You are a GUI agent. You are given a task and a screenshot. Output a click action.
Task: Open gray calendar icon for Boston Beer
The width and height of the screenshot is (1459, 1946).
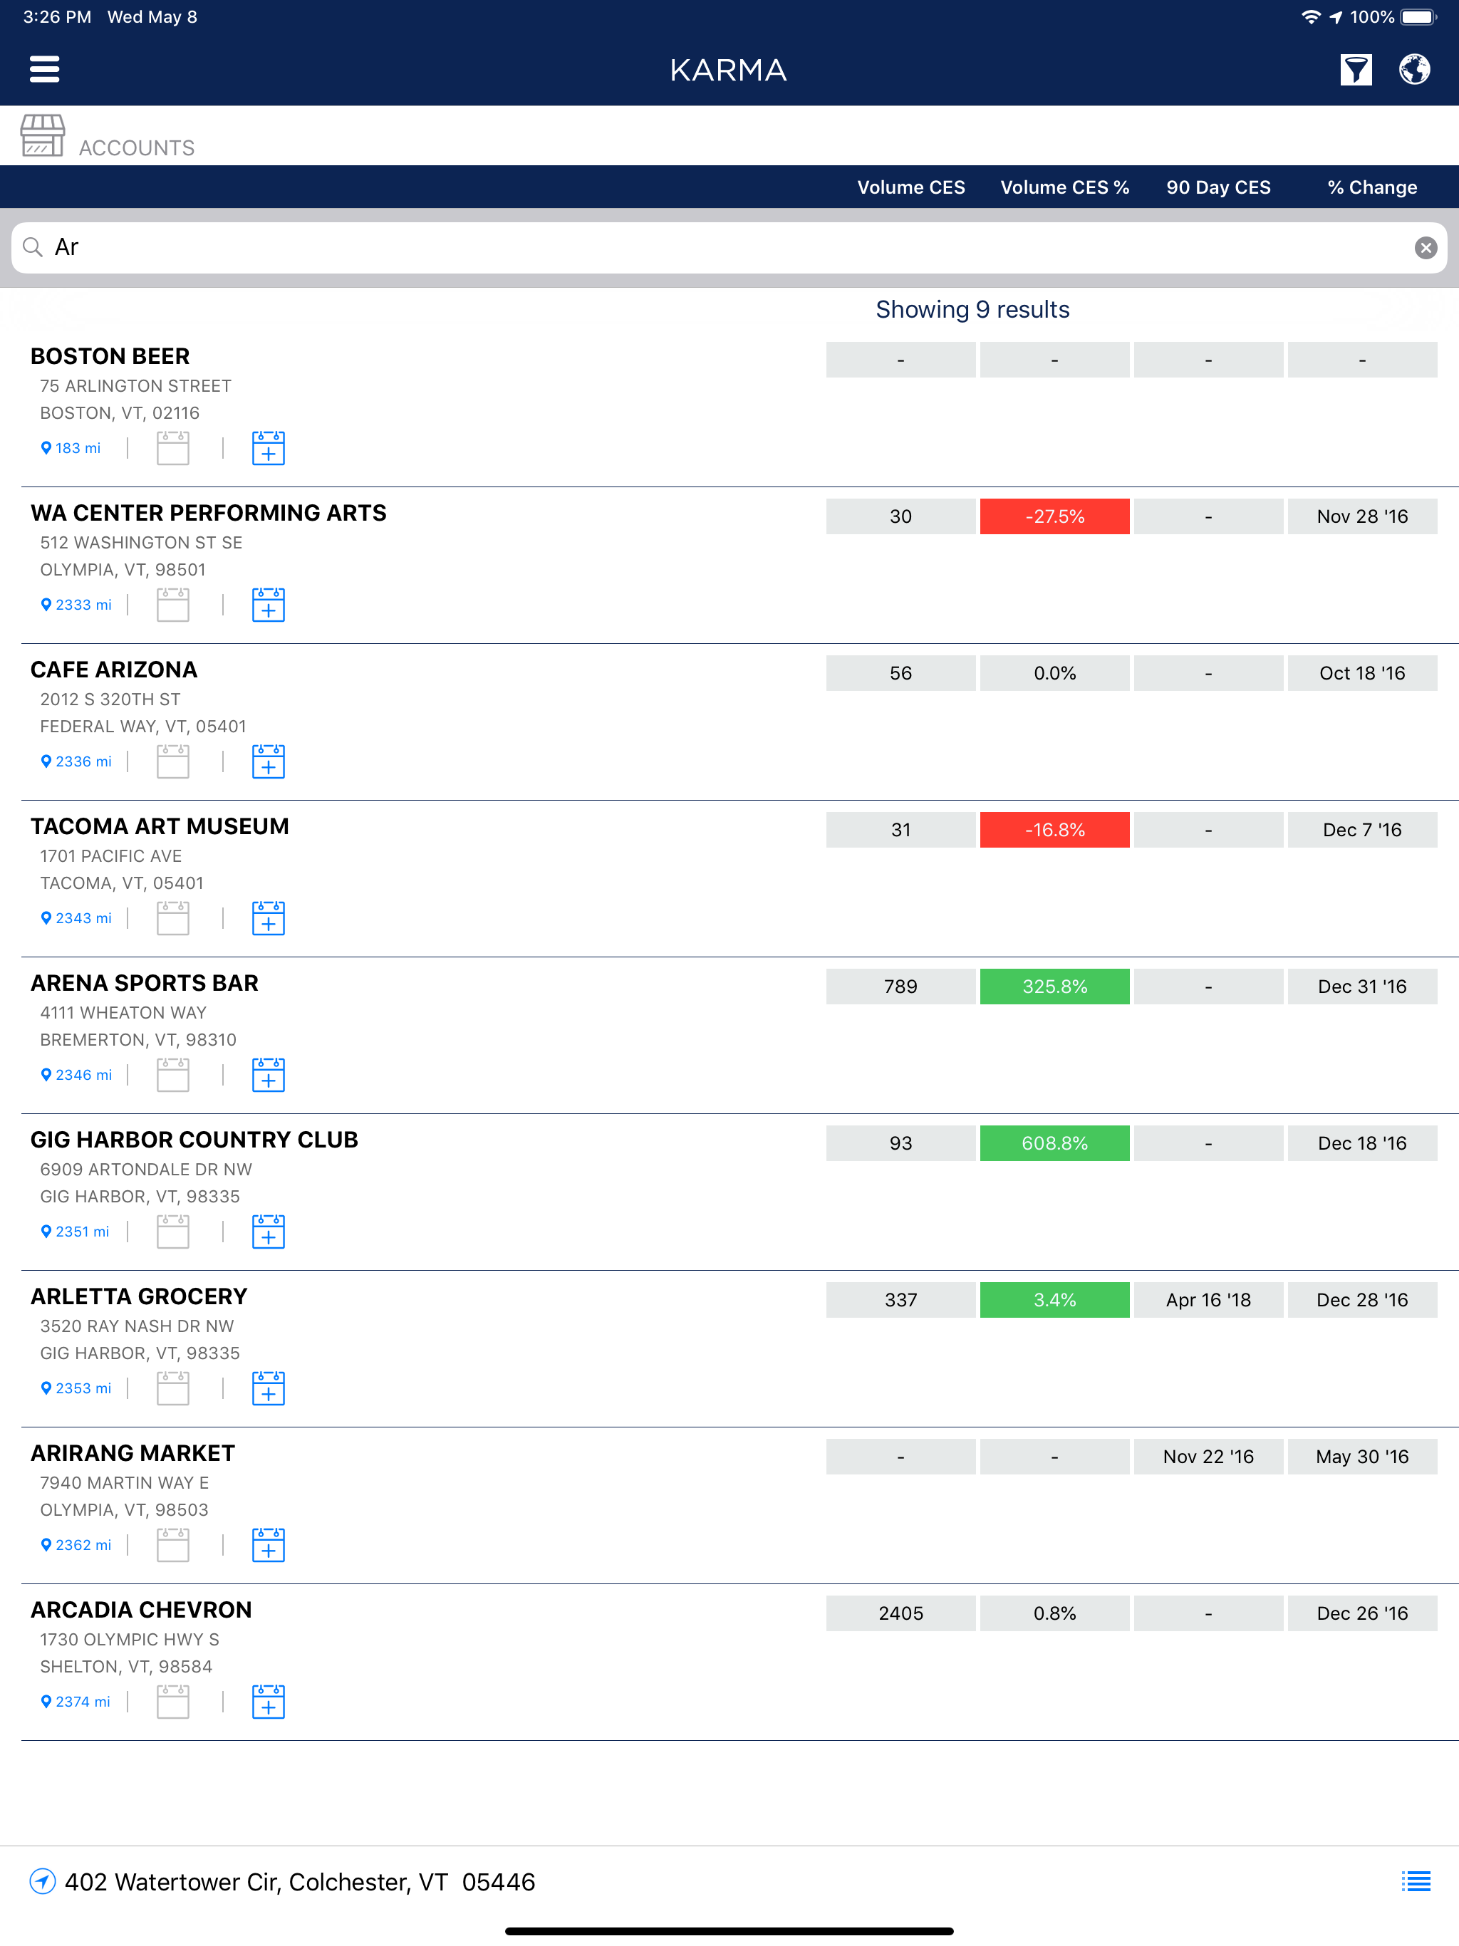pyautogui.click(x=172, y=448)
